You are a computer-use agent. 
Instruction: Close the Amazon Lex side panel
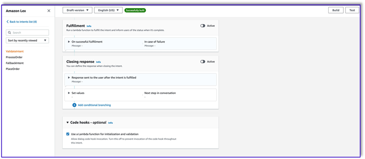point(49,11)
